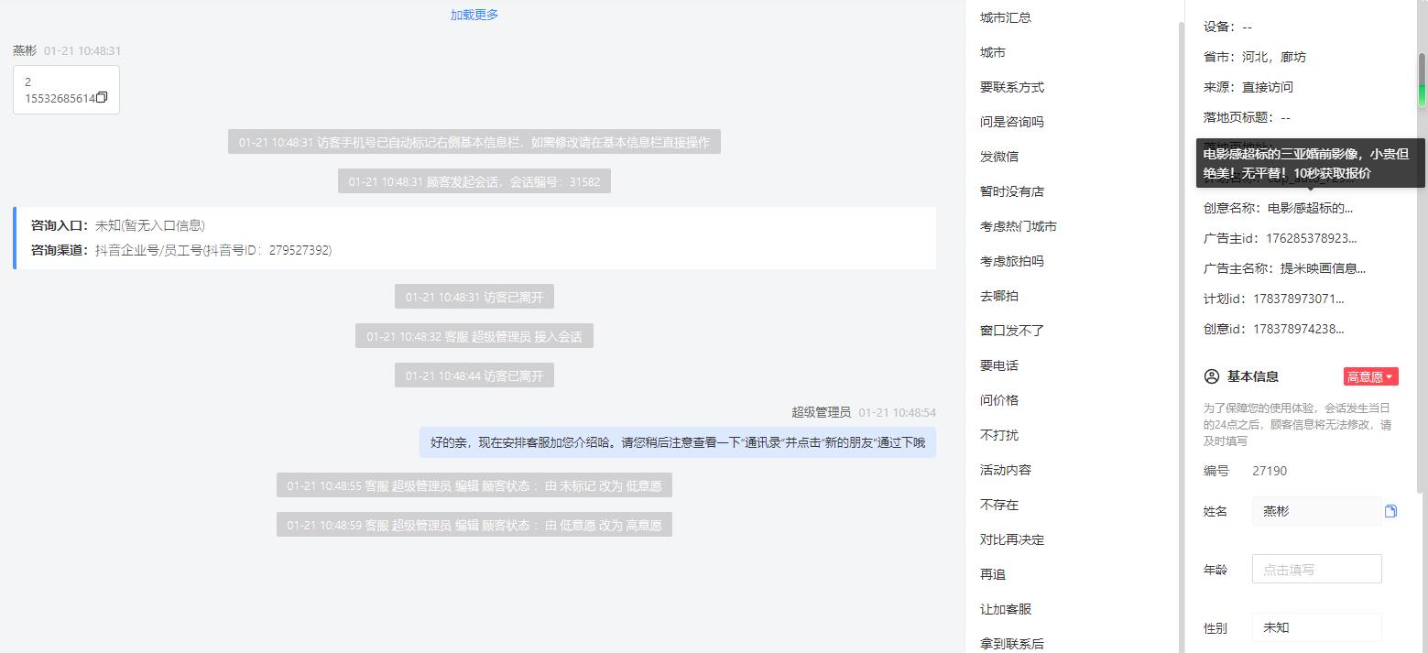Image resolution: width=1428 pixels, height=653 pixels.
Task: Click the 创意id value 178378974238...
Action: coord(1298,329)
